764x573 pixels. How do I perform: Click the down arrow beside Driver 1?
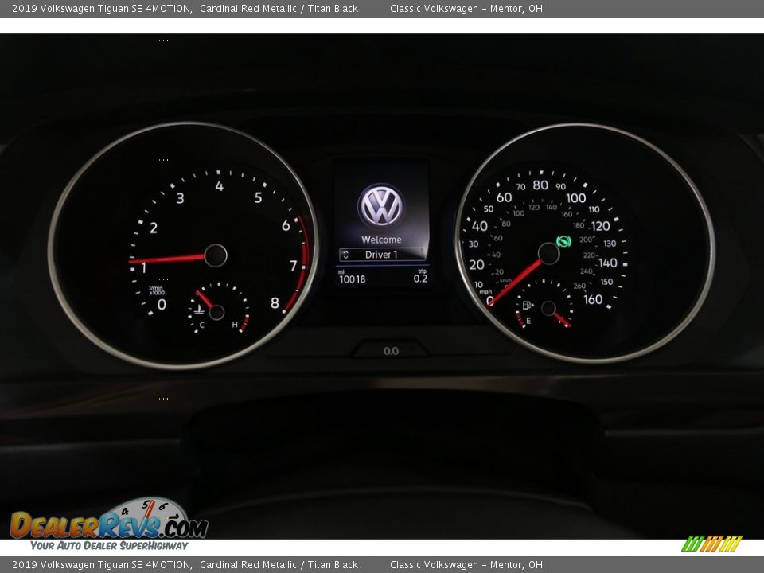point(346,258)
